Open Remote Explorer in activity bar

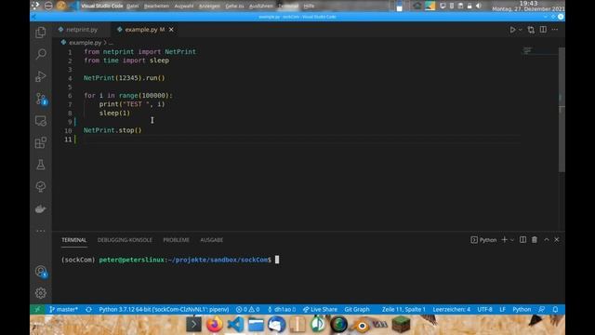41,121
